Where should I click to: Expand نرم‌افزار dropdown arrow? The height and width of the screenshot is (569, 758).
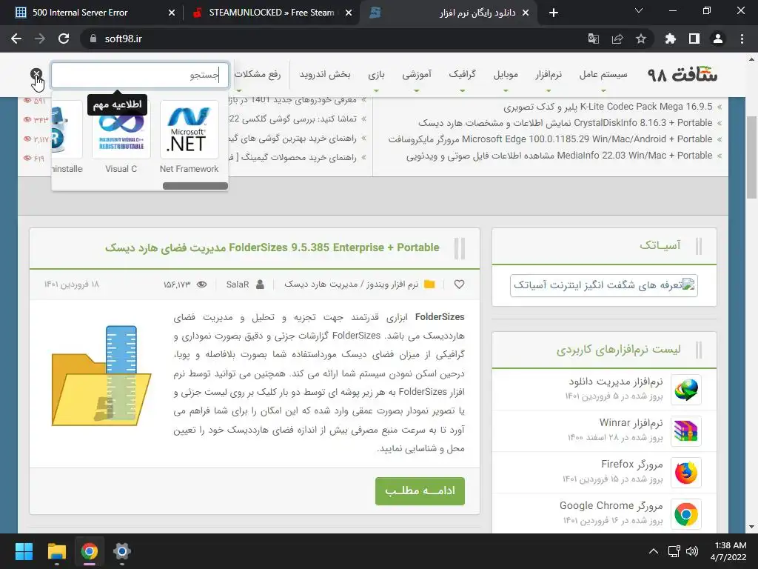549,90
